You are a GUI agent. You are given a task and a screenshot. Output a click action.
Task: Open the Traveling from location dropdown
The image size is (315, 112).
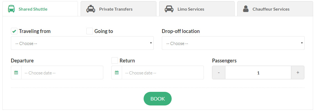[82, 43]
